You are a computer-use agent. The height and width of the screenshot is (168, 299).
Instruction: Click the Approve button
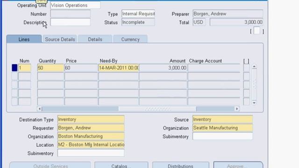point(238,165)
